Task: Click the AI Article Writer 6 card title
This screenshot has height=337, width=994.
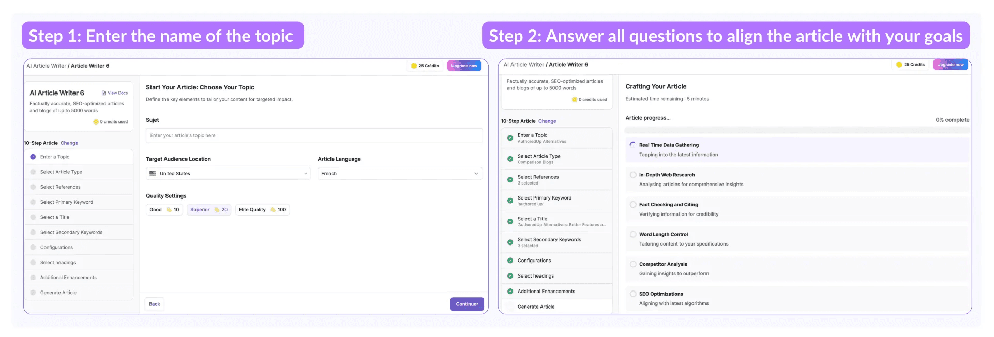Action: coord(57,93)
